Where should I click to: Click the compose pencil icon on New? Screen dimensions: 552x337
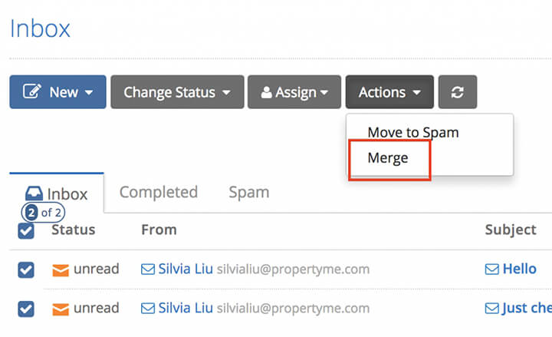click(32, 91)
